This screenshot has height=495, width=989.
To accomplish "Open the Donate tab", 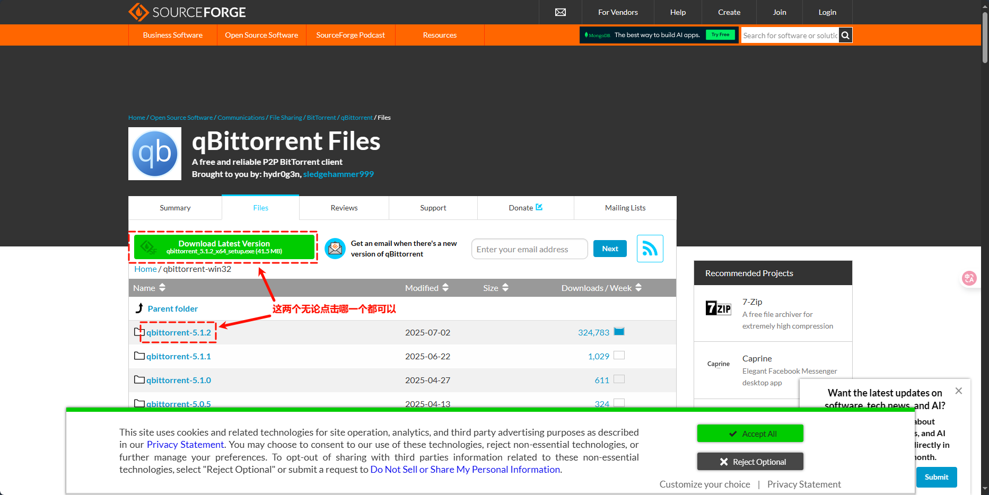I will pyautogui.click(x=526, y=208).
